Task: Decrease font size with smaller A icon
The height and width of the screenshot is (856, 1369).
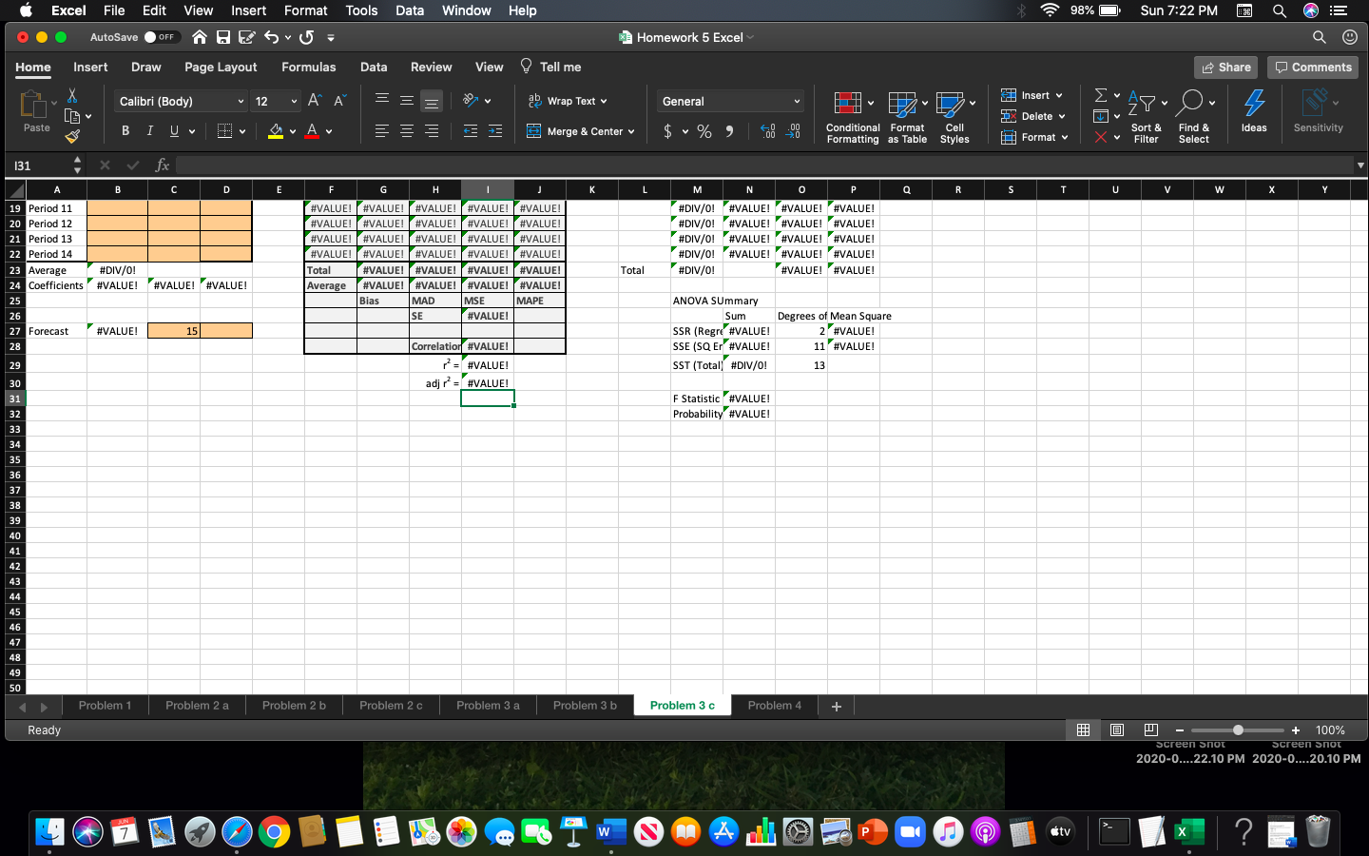Action: coord(339,100)
